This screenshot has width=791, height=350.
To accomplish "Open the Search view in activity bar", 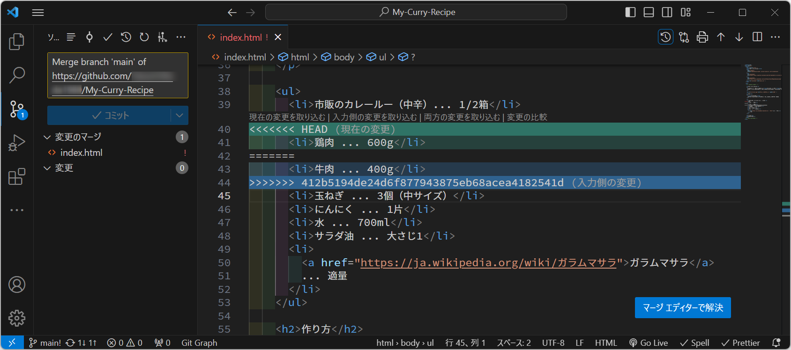I will click(17, 75).
